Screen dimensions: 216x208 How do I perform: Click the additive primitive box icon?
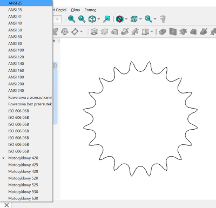pos(145,32)
